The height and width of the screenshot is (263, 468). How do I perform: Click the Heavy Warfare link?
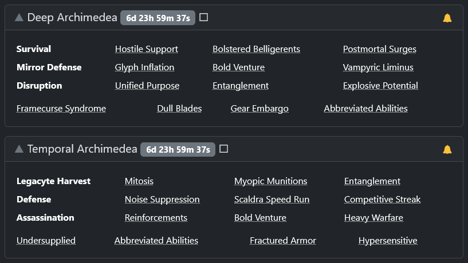click(x=373, y=218)
